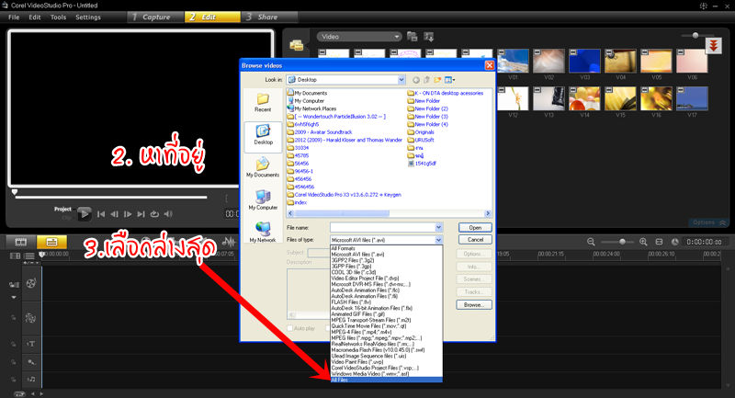Select the V14 balloons video thumbnail
Screen dimensions: 735x398
pyautogui.click(x=584, y=98)
